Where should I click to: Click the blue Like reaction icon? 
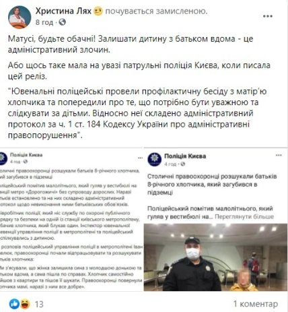click(x=14, y=304)
